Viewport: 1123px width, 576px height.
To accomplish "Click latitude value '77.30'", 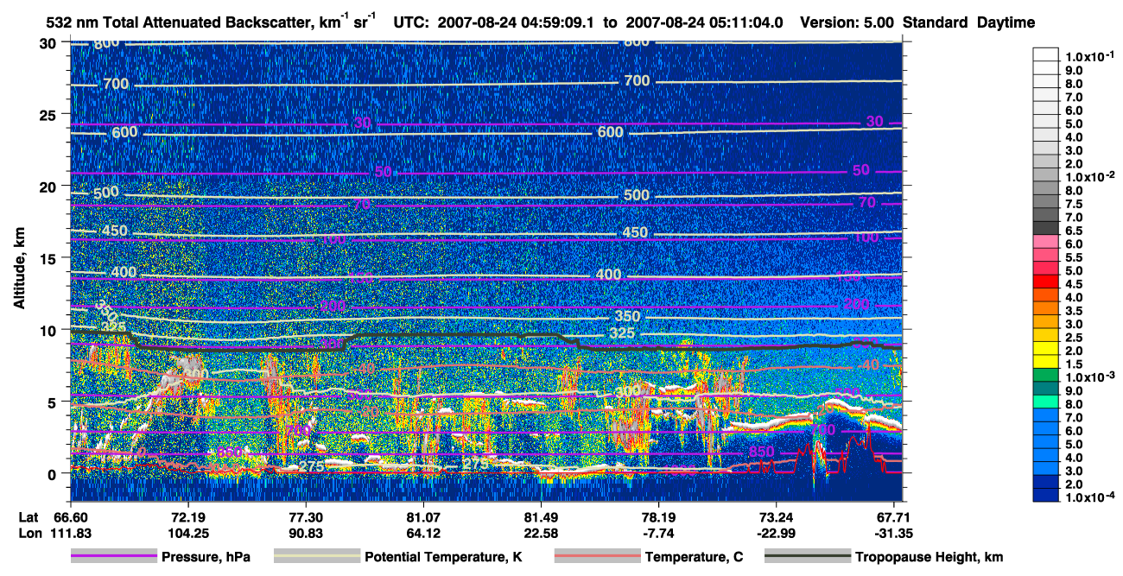I will pyautogui.click(x=306, y=516).
